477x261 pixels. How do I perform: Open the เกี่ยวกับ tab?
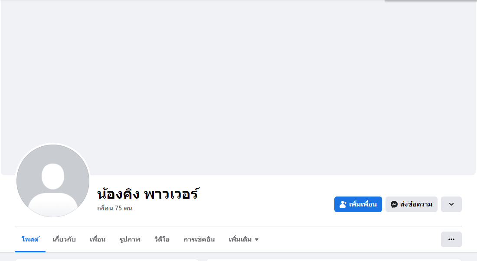coord(64,239)
